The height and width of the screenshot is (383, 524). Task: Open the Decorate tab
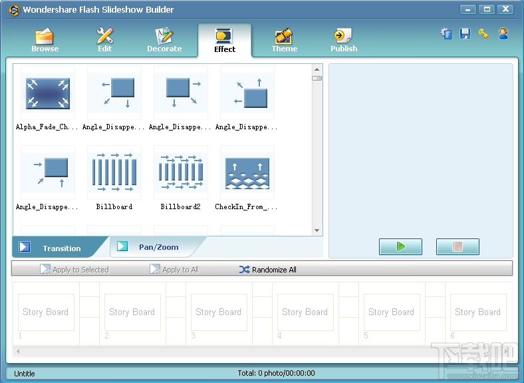point(164,40)
